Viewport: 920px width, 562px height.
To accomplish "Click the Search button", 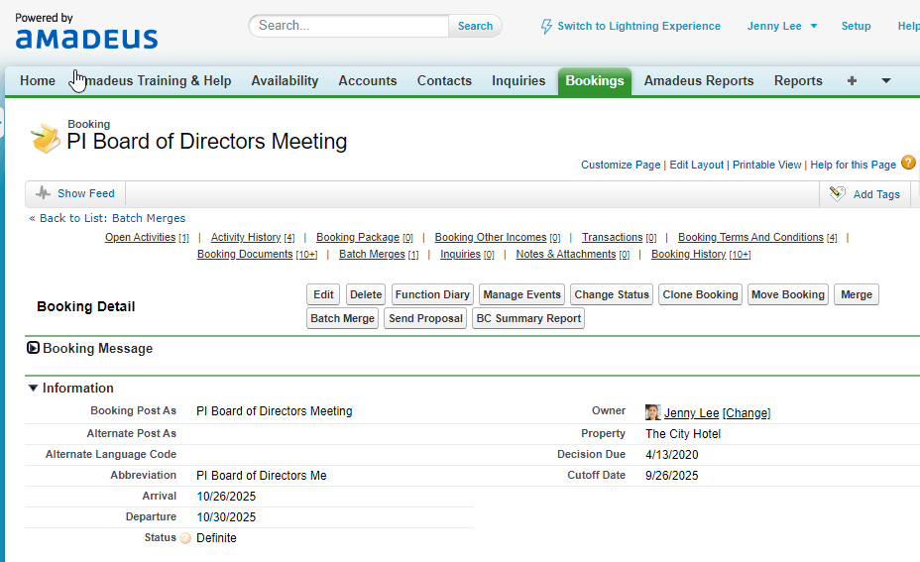I will 475,26.
